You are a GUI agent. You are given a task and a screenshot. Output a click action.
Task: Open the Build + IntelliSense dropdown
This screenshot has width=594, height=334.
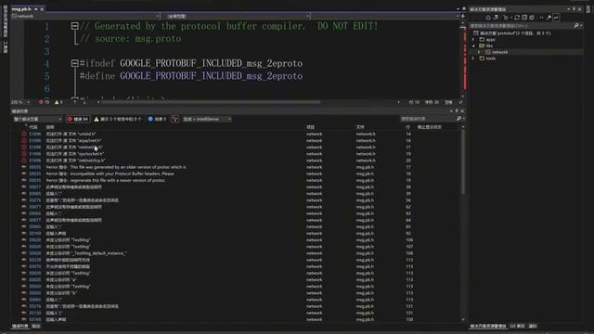[x=206, y=119]
